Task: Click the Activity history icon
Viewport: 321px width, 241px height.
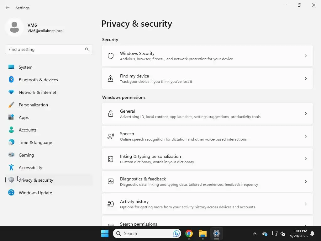Action: tap(111, 204)
